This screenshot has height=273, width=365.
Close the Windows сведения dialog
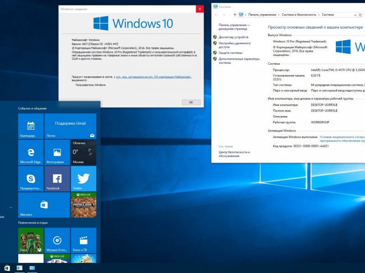(200, 9)
